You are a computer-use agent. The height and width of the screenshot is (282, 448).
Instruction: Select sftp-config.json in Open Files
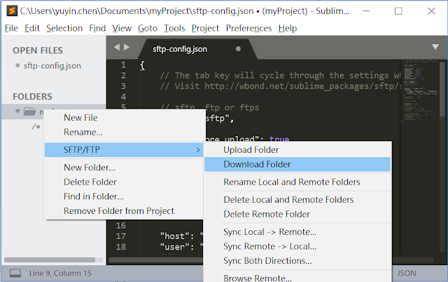pyautogui.click(x=52, y=65)
